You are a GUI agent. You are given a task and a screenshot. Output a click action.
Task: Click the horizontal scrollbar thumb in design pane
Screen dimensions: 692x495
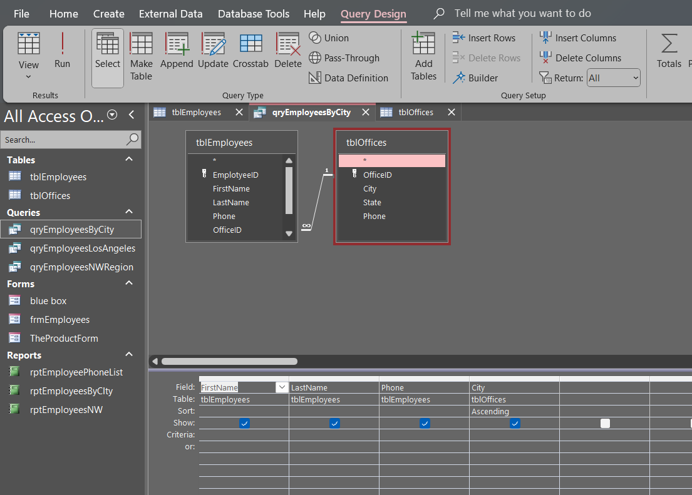(229, 361)
